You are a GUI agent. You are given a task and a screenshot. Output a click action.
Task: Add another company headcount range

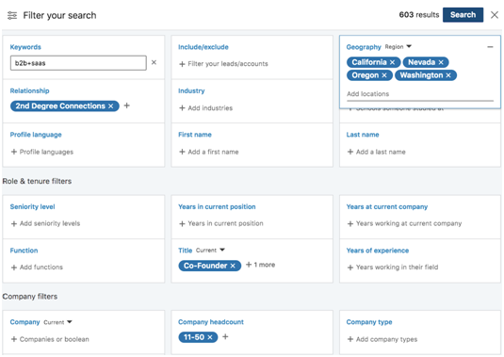click(x=225, y=336)
